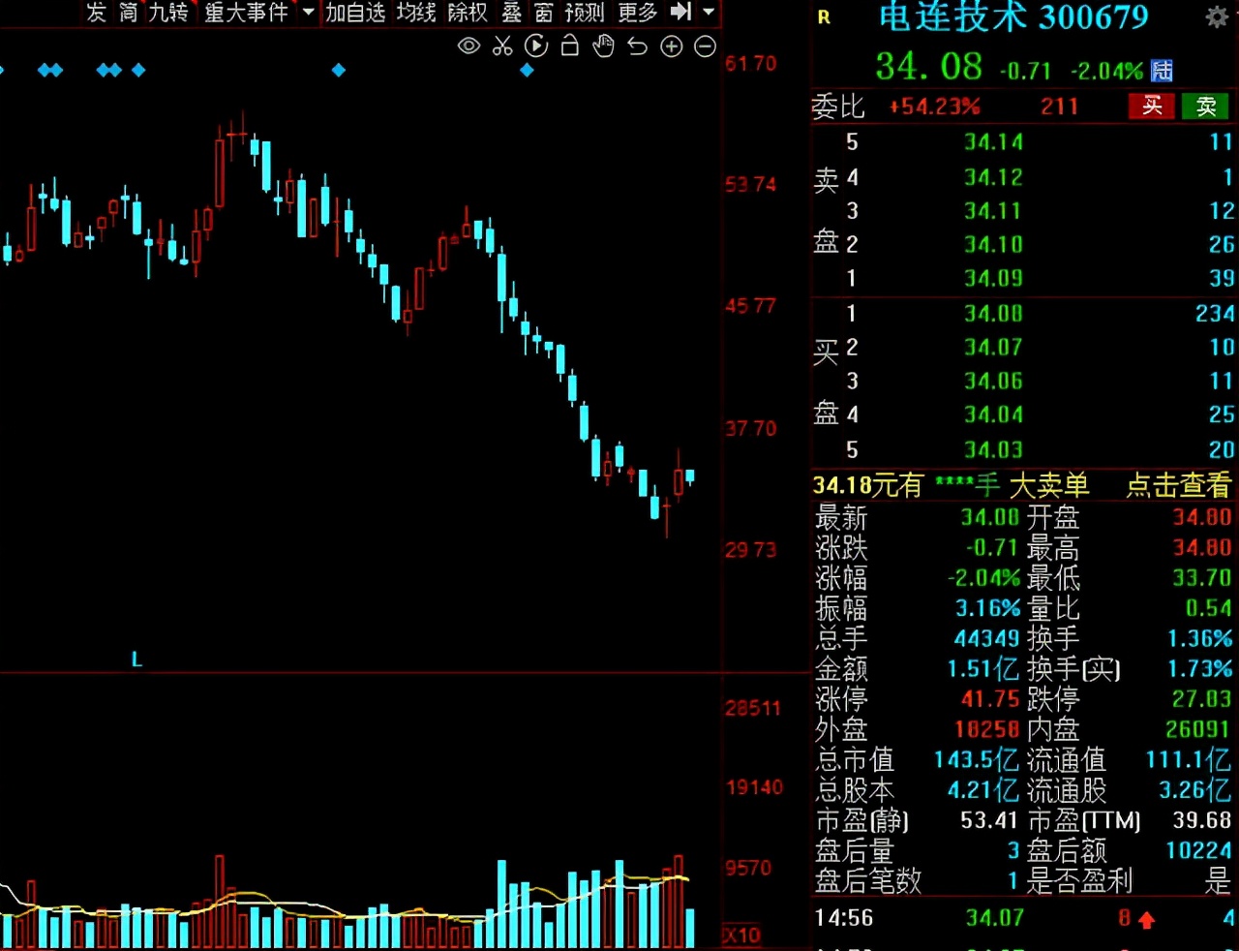This screenshot has height=951, width=1239.
Task: Open the 点击查看 link
Action: (1178, 485)
